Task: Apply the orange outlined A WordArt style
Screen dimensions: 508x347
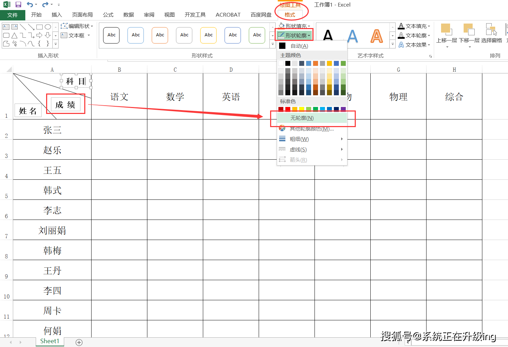Action: click(x=377, y=36)
